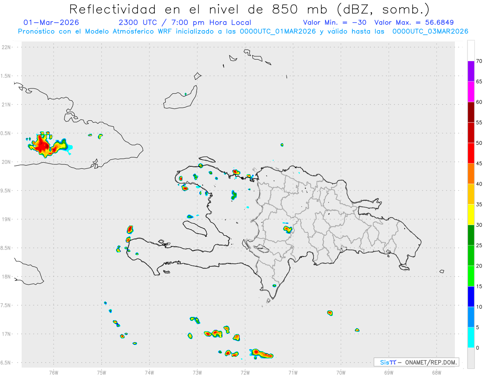Click the colorbar label '20'

[479, 266]
